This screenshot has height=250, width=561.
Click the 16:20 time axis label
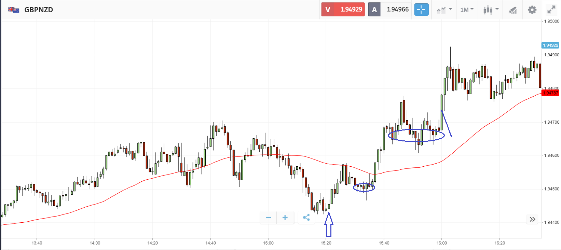(500, 243)
